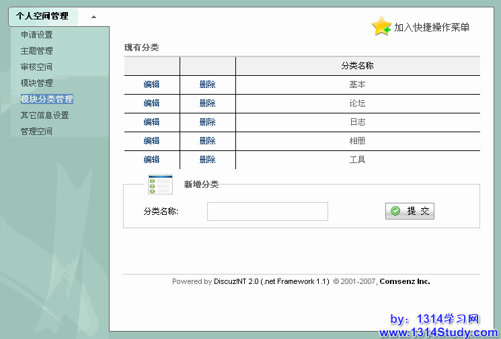Open 其它信息设置 menu item

(44, 115)
